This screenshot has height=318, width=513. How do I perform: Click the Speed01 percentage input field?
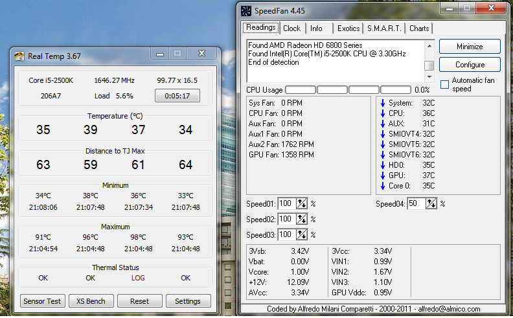pos(287,203)
